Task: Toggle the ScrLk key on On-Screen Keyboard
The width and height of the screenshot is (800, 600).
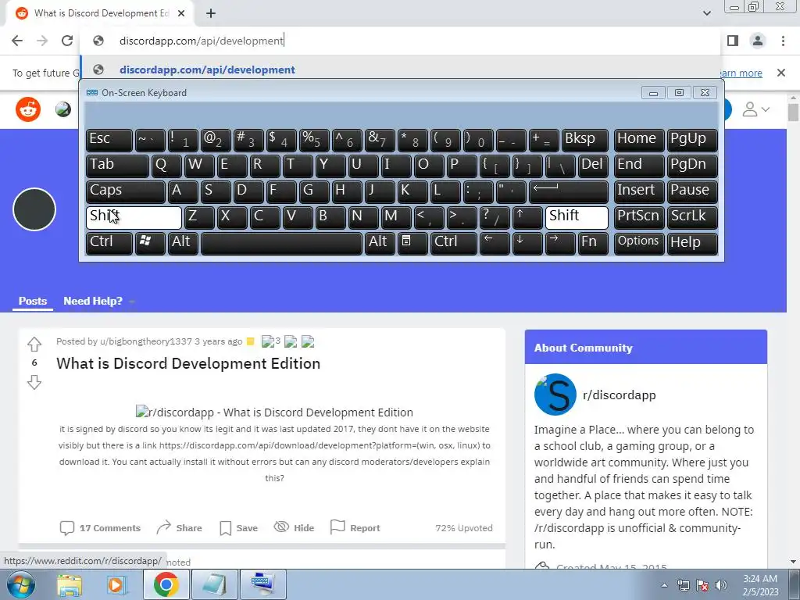Action: pyautogui.click(x=692, y=217)
